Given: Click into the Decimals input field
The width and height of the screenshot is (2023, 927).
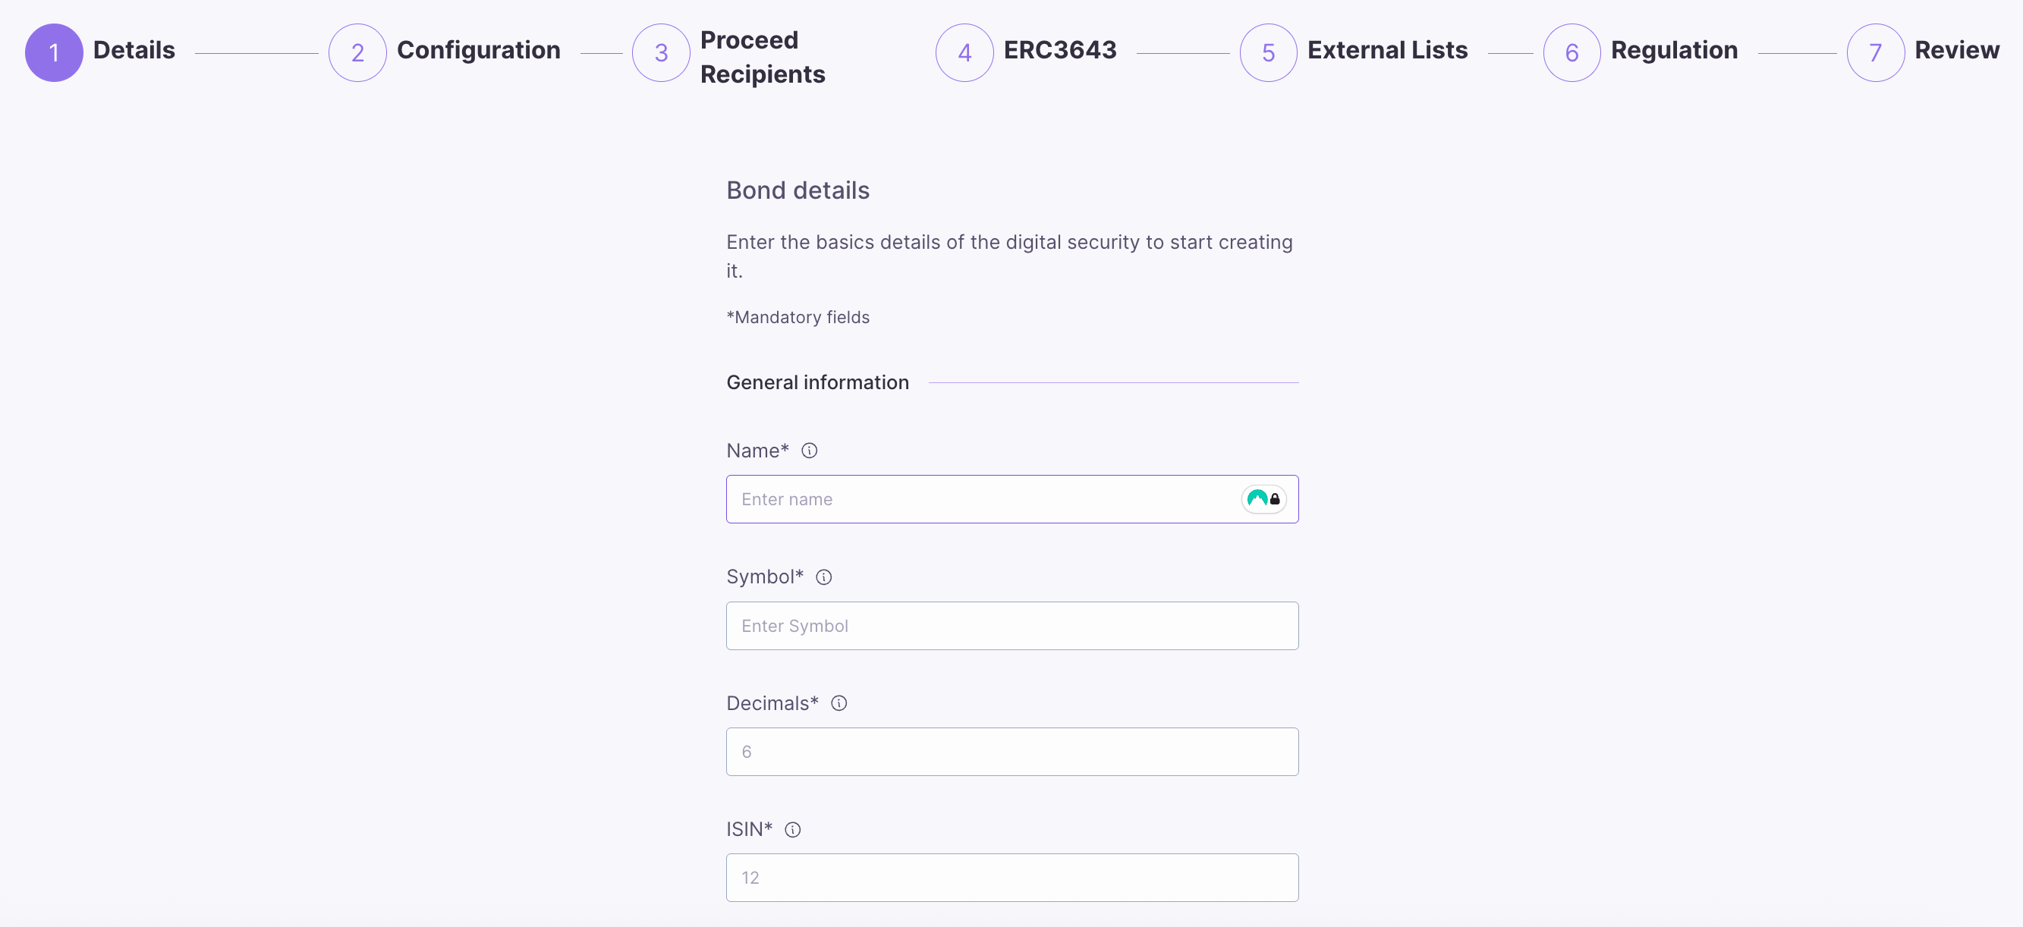Looking at the screenshot, I should pos(1011,752).
